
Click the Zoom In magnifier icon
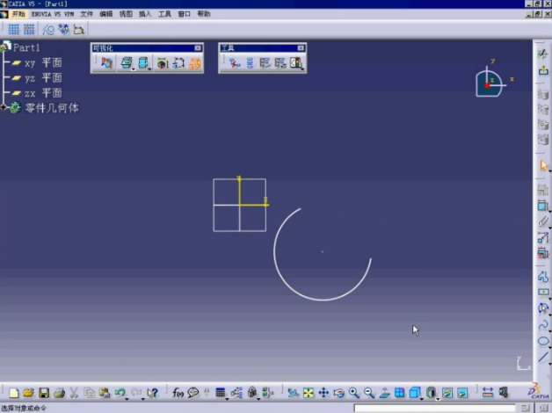click(354, 393)
